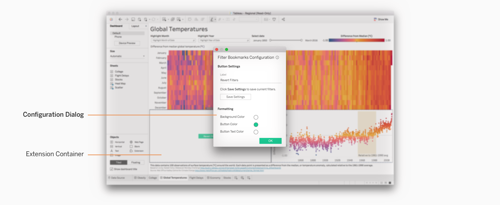The image size is (500, 205).
Task: Click the back arrow in the toolbar
Action: [x=120, y=19]
